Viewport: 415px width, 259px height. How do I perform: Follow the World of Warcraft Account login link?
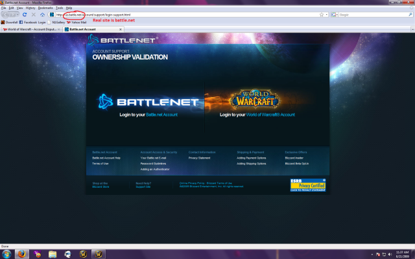click(x=270, y=115)
